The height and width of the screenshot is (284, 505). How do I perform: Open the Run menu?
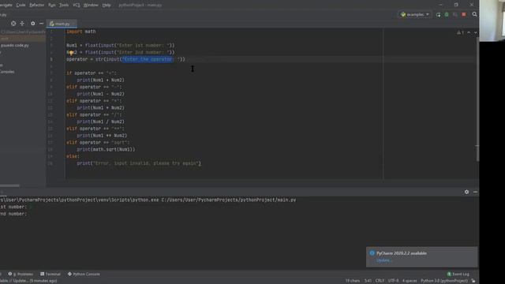click(52, 6)
